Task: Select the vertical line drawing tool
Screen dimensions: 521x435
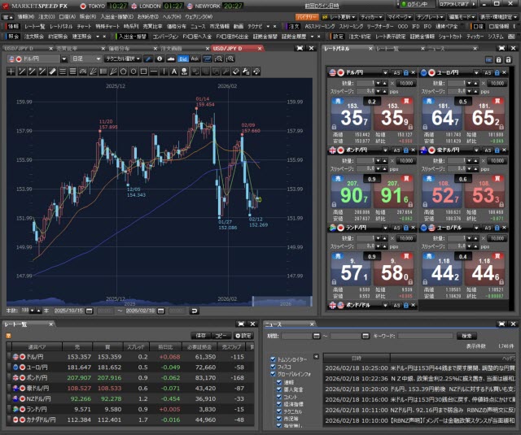Action: [164, 72]
